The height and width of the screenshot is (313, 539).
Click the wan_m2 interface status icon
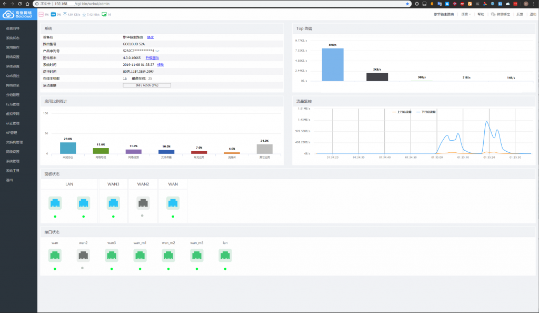168,255
